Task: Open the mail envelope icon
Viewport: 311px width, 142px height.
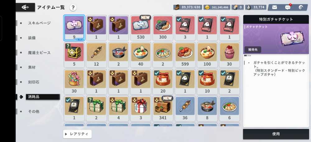Action: point(275,7)
